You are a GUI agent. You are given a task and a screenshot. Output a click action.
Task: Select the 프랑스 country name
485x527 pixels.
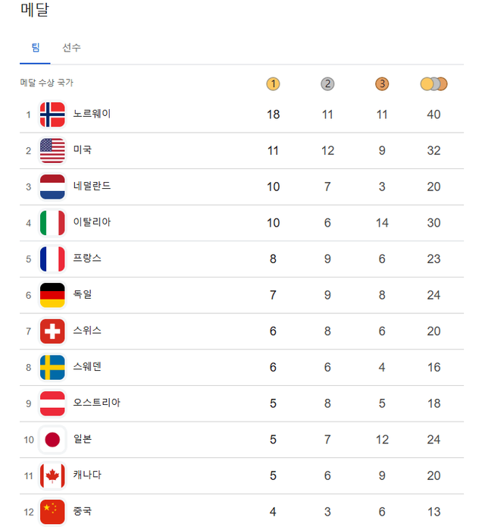(x=87, y=259)
